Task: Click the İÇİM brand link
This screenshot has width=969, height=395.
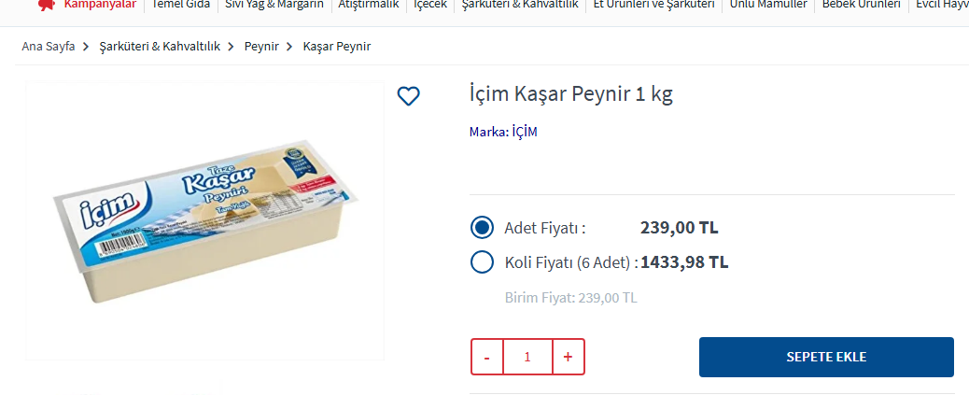Action: click(x=525, y=132)
